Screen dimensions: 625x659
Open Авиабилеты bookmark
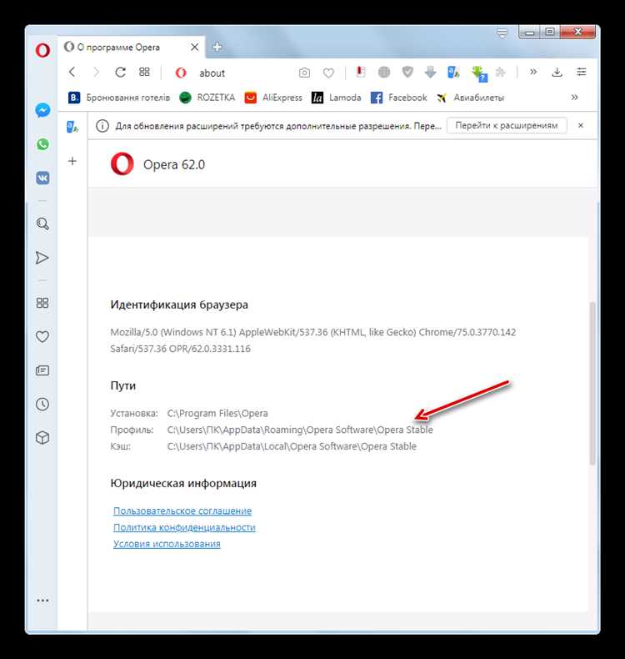470,98
